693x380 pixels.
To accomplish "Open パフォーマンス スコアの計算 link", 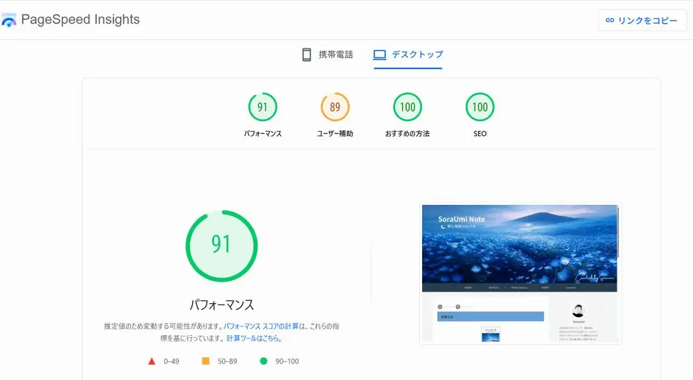I will click(x=261, y=326).
